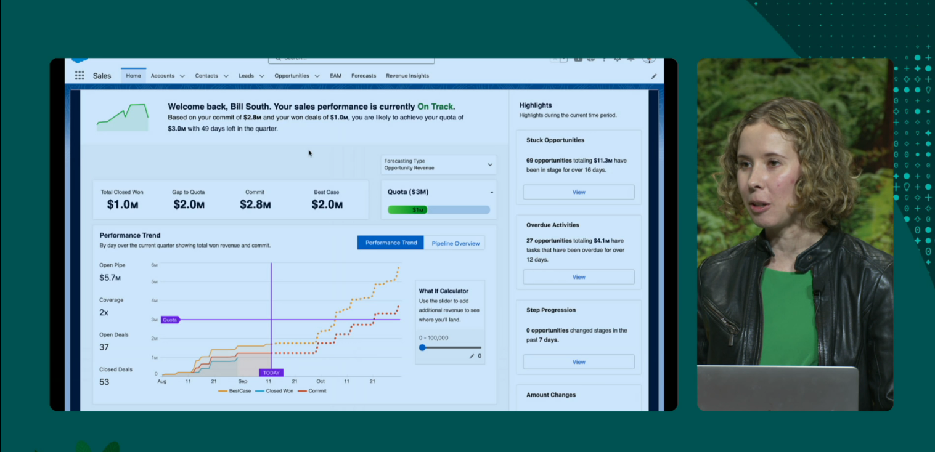935x452 pixels.
Task: Expand the Opportunities tab chevron menu
Action: [317, 76]
